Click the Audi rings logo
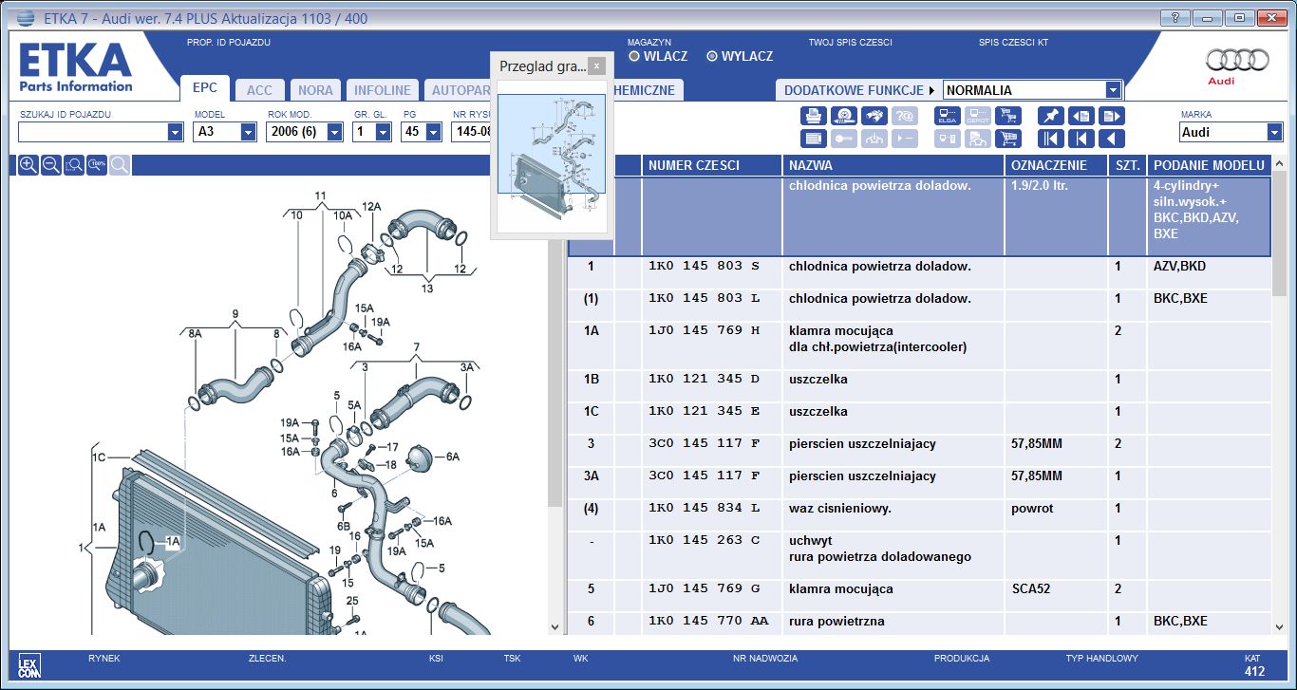This screenshot has height=690, width=1297. tap(1237, 61)
